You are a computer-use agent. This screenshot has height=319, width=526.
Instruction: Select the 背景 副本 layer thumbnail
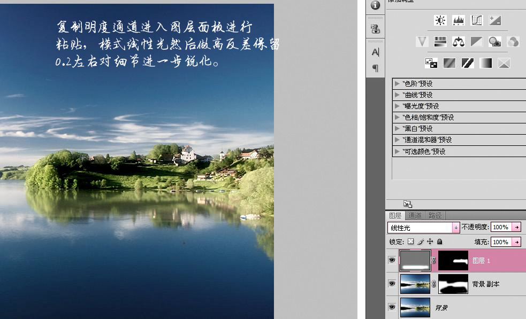pos(415,284)
